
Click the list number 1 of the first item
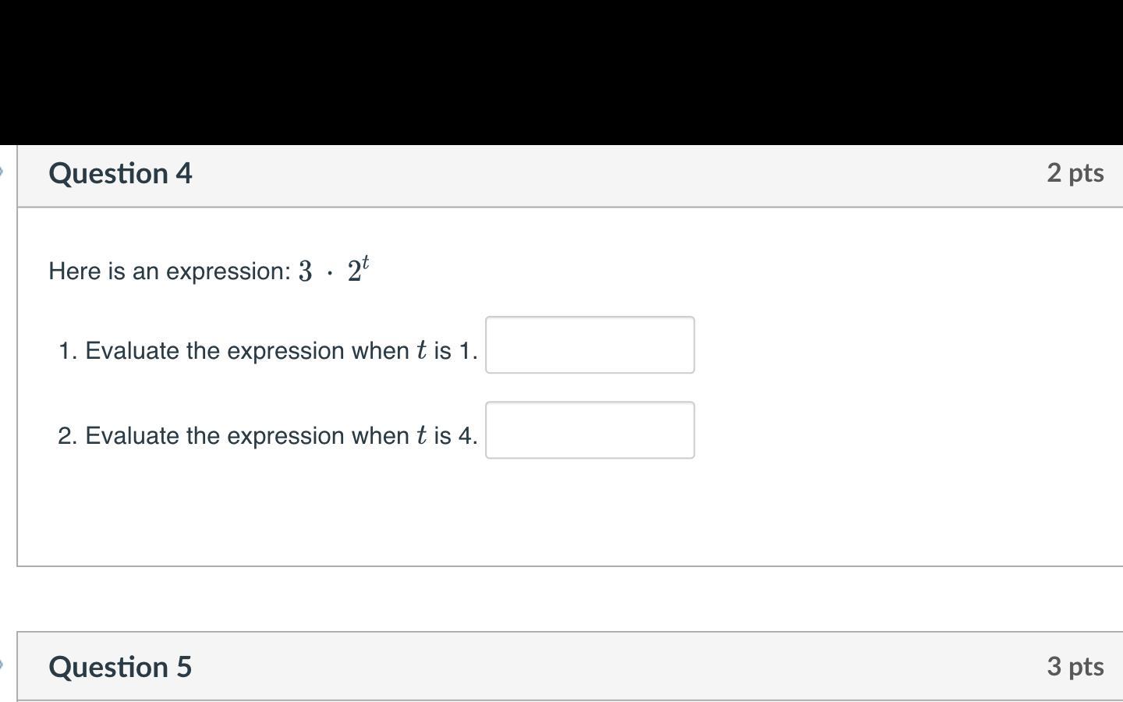[x=66, y=351]
